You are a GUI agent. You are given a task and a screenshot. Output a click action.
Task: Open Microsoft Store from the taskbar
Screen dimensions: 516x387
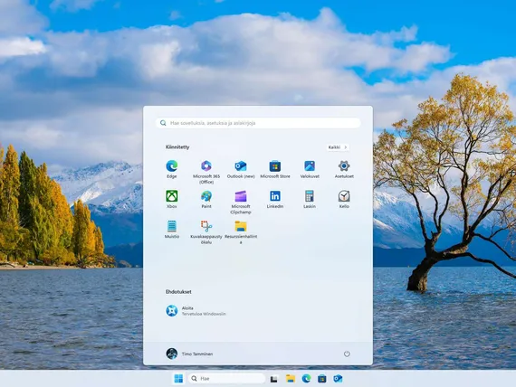[x=322, y=379]
